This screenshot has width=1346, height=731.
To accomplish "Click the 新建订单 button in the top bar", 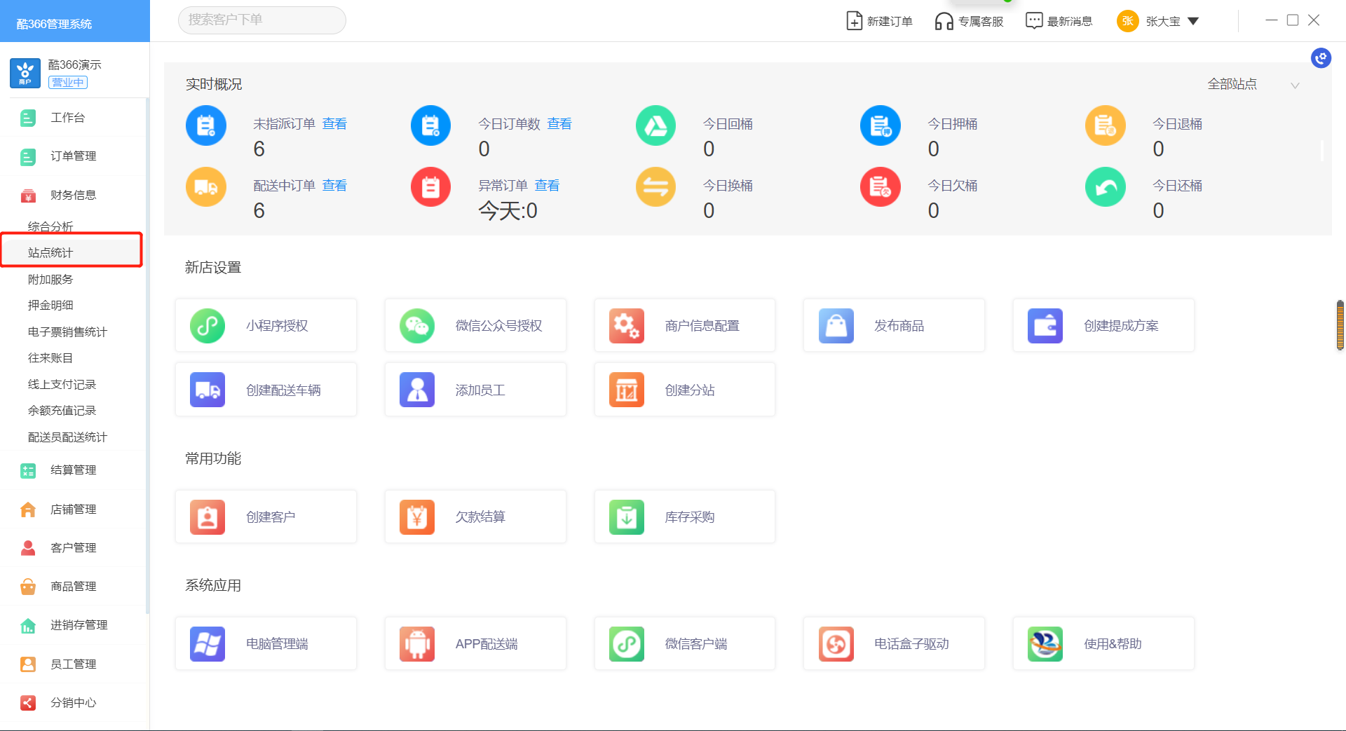I will tap(880, 22).
